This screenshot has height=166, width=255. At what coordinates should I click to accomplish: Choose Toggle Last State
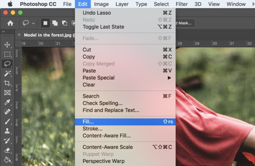coord(125,27)
